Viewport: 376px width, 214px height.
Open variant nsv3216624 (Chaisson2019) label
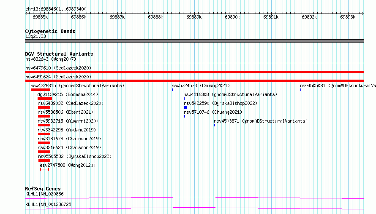(x=69, y=147)
